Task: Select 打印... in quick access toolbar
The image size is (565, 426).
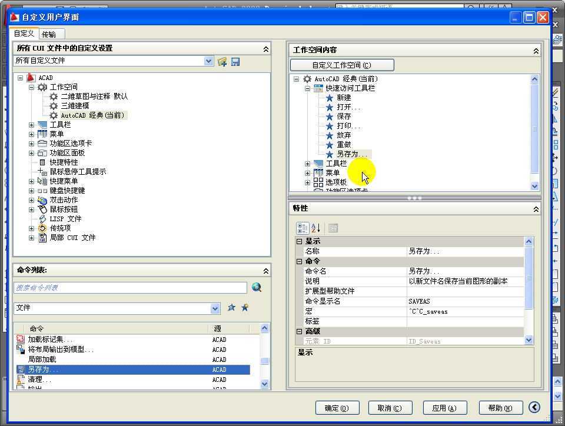Action: [x=348, y=126]
